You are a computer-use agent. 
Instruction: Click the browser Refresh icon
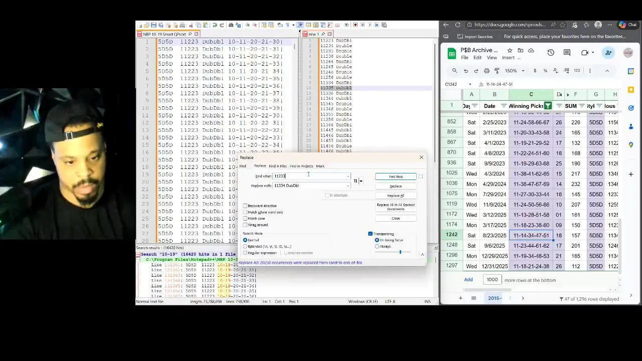[x=457, y=25]
